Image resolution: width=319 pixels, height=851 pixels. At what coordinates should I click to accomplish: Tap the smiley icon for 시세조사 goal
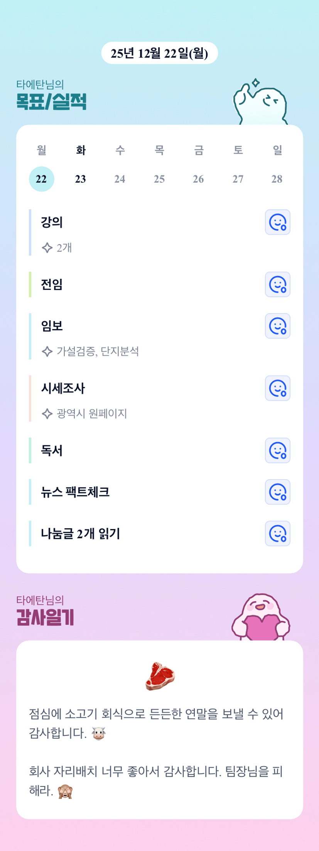[277, 388]
